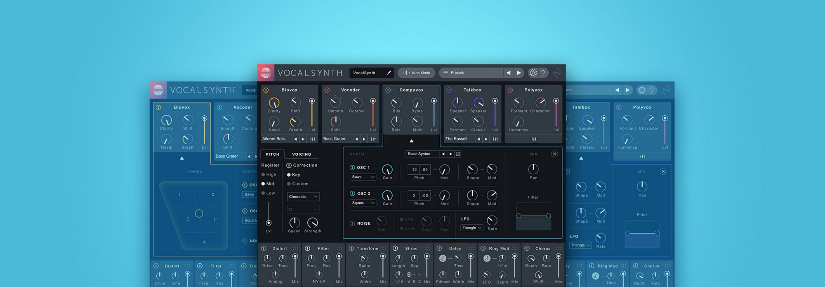
Task: Toggle pitch Correction power button
Action: [x=289, y=165]
